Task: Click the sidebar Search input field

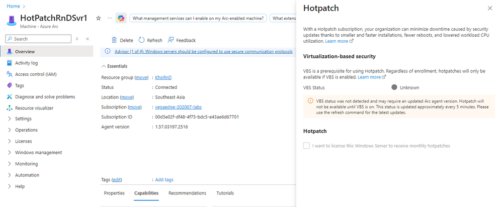Action: pos(38,39)
